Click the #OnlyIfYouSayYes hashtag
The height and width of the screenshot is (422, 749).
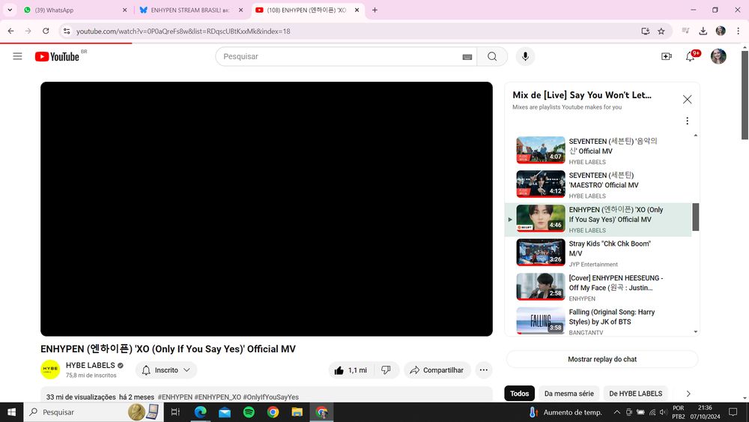point(271,397)
